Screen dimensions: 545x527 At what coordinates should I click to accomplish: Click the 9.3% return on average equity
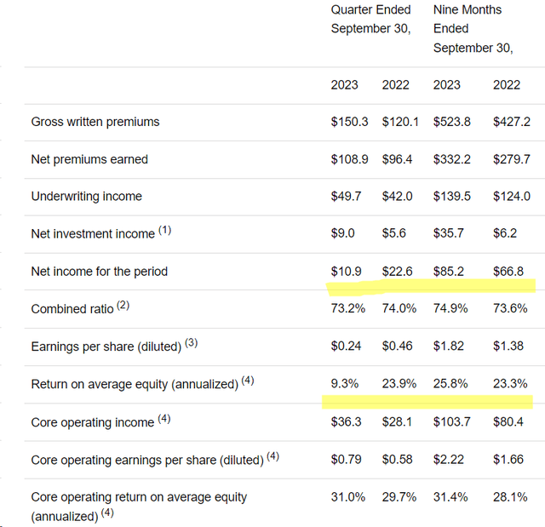[344, 383]
